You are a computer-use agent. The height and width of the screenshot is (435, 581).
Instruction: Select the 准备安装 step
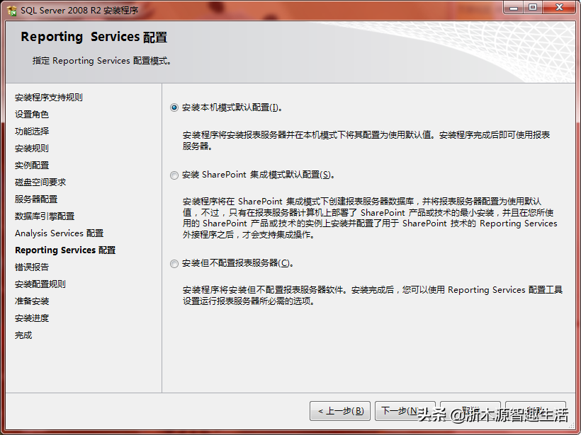(32, 301)
